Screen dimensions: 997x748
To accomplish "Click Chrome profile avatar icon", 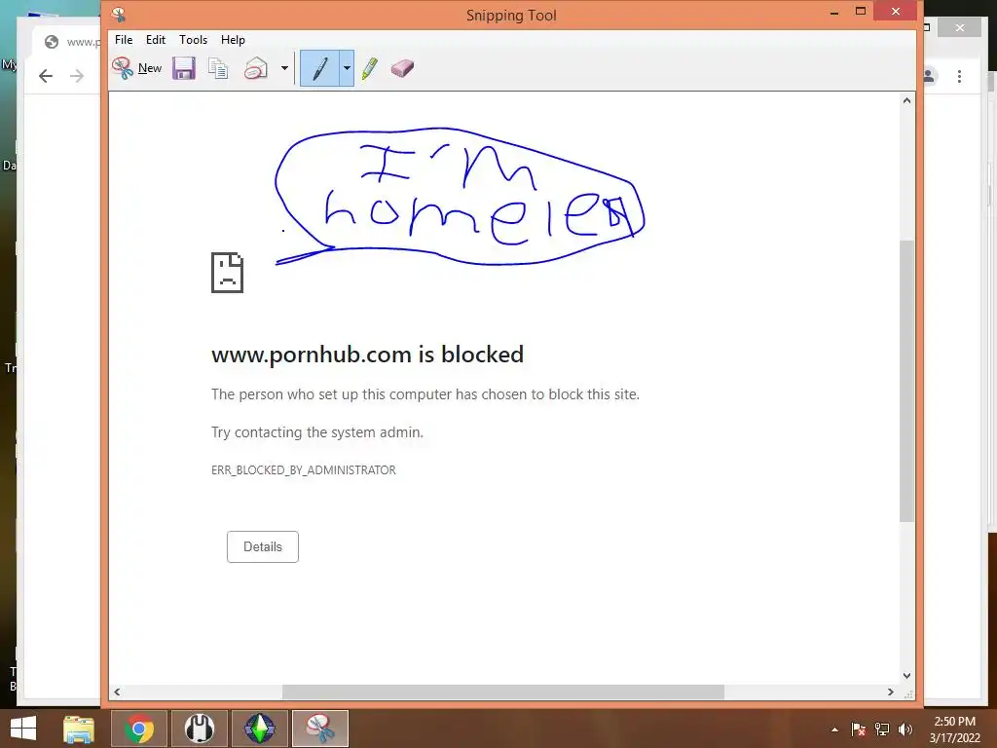I will click(x=928, y=76).
